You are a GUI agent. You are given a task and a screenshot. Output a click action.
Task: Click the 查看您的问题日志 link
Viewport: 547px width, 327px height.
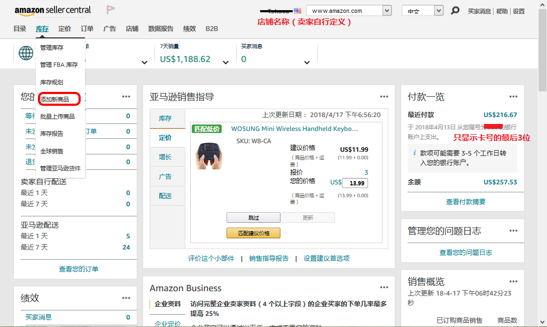click(466, 252)
